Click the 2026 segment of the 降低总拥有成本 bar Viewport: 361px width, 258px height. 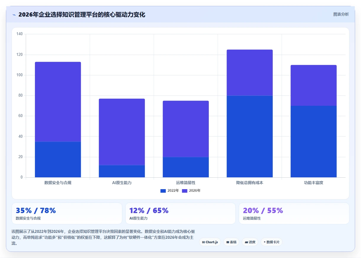250,72
